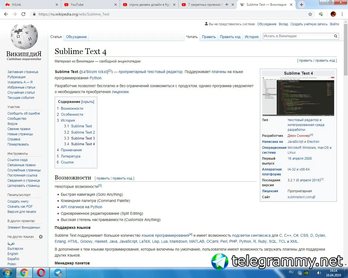348x278 pixels.
Task: Open a new browser tab
Action: [302, 5]
